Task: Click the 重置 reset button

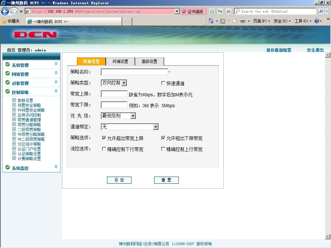Action: pos(166,180)
